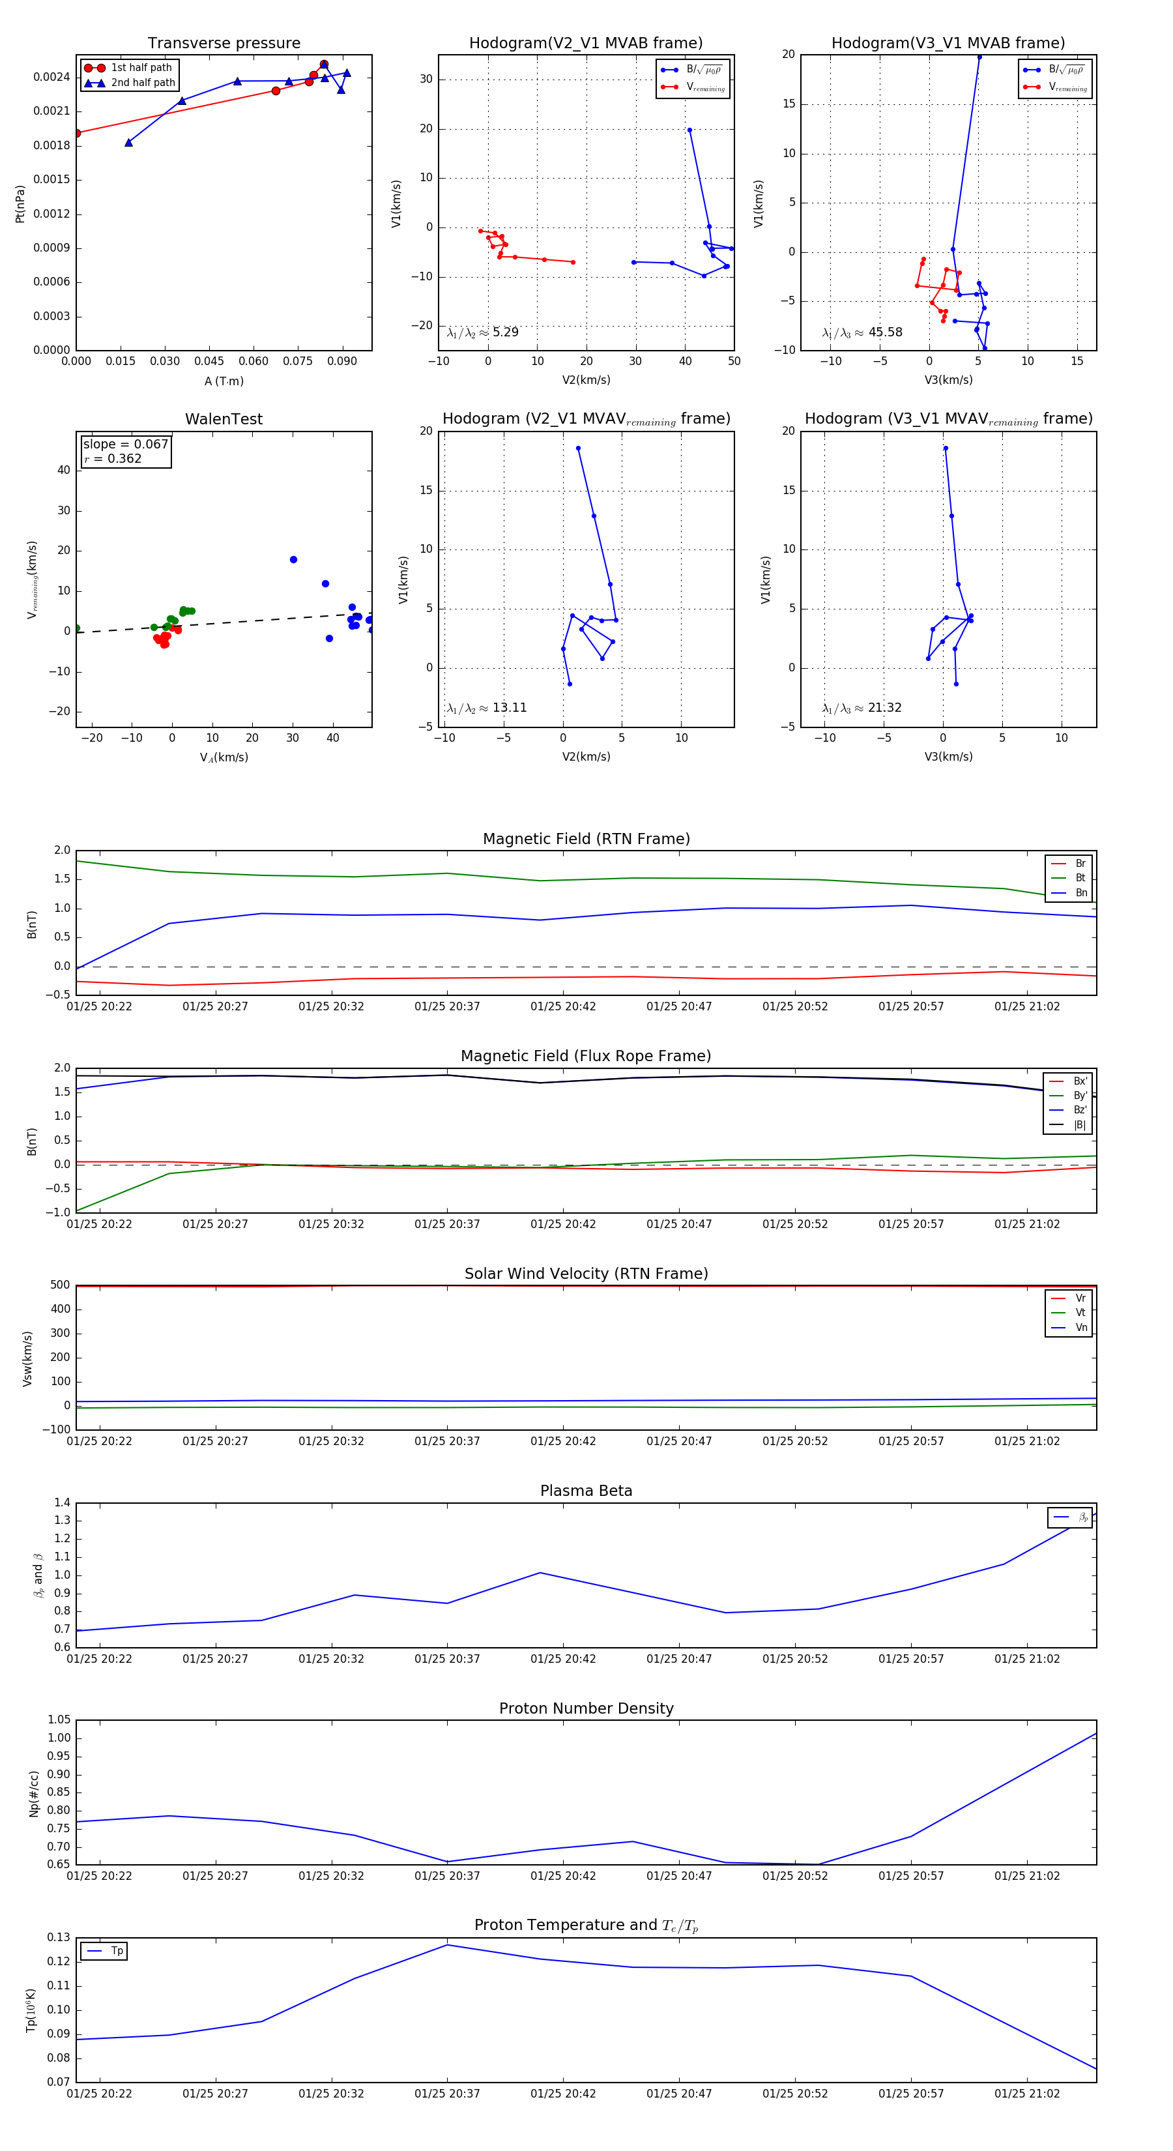Click the "B(nT)" label of Flux Rope field
The width and height of the screenshot is (1173, 2151).
coord(32,1141)
